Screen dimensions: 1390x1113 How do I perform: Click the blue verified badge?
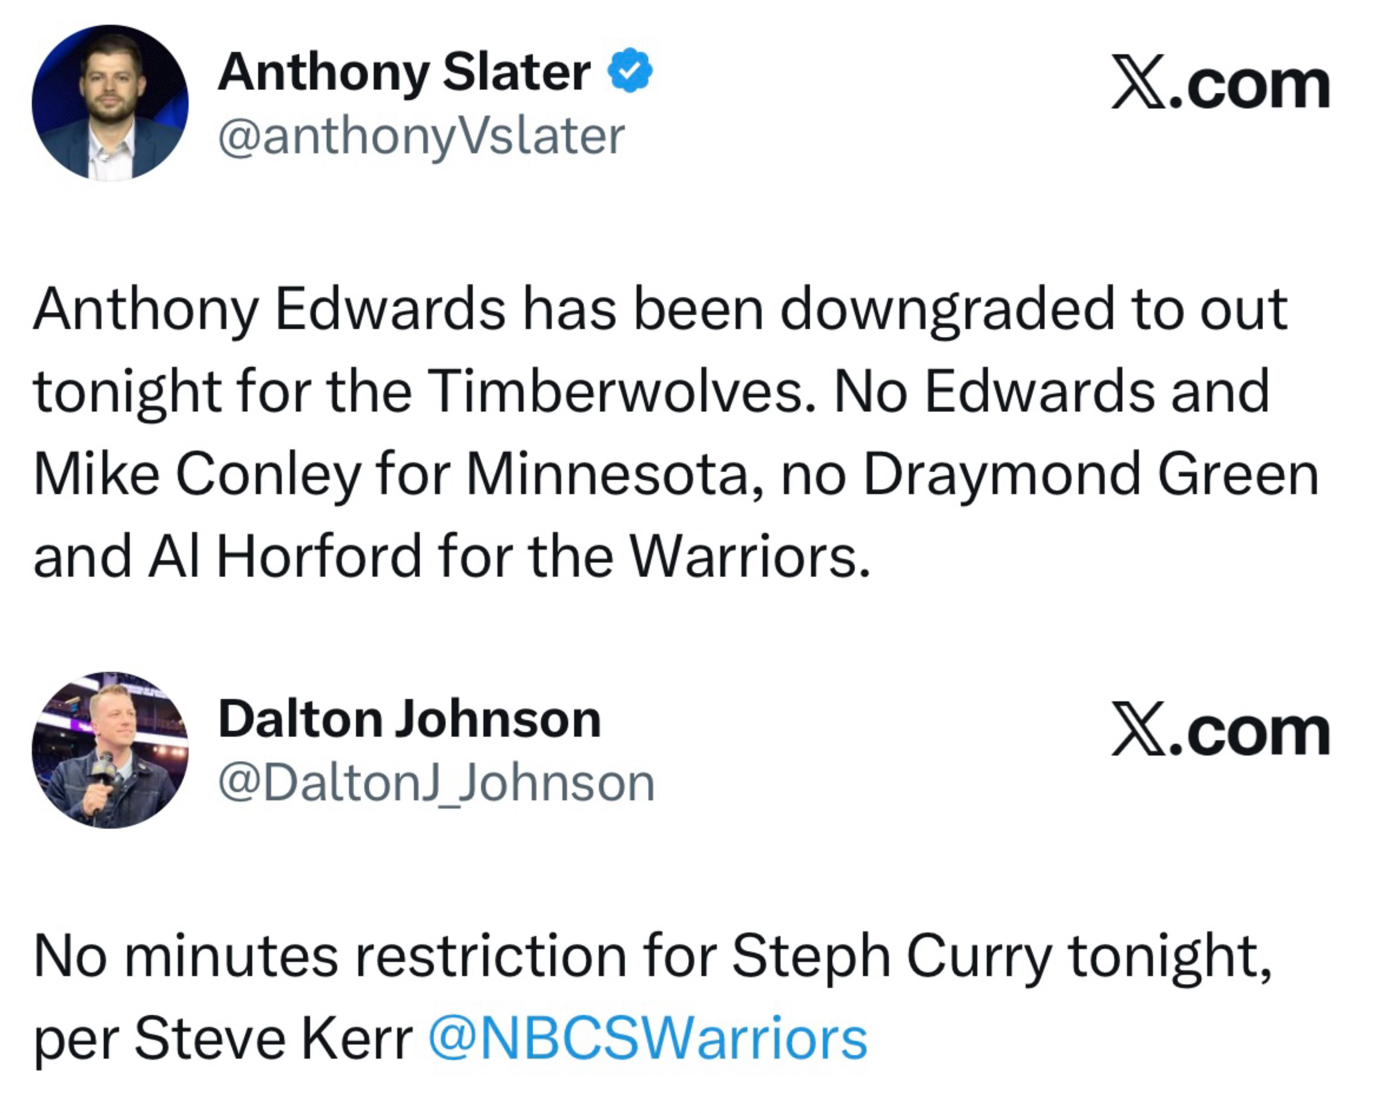(630, 70)
